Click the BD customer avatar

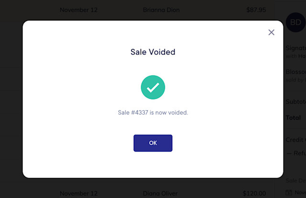tap(295, 22)
